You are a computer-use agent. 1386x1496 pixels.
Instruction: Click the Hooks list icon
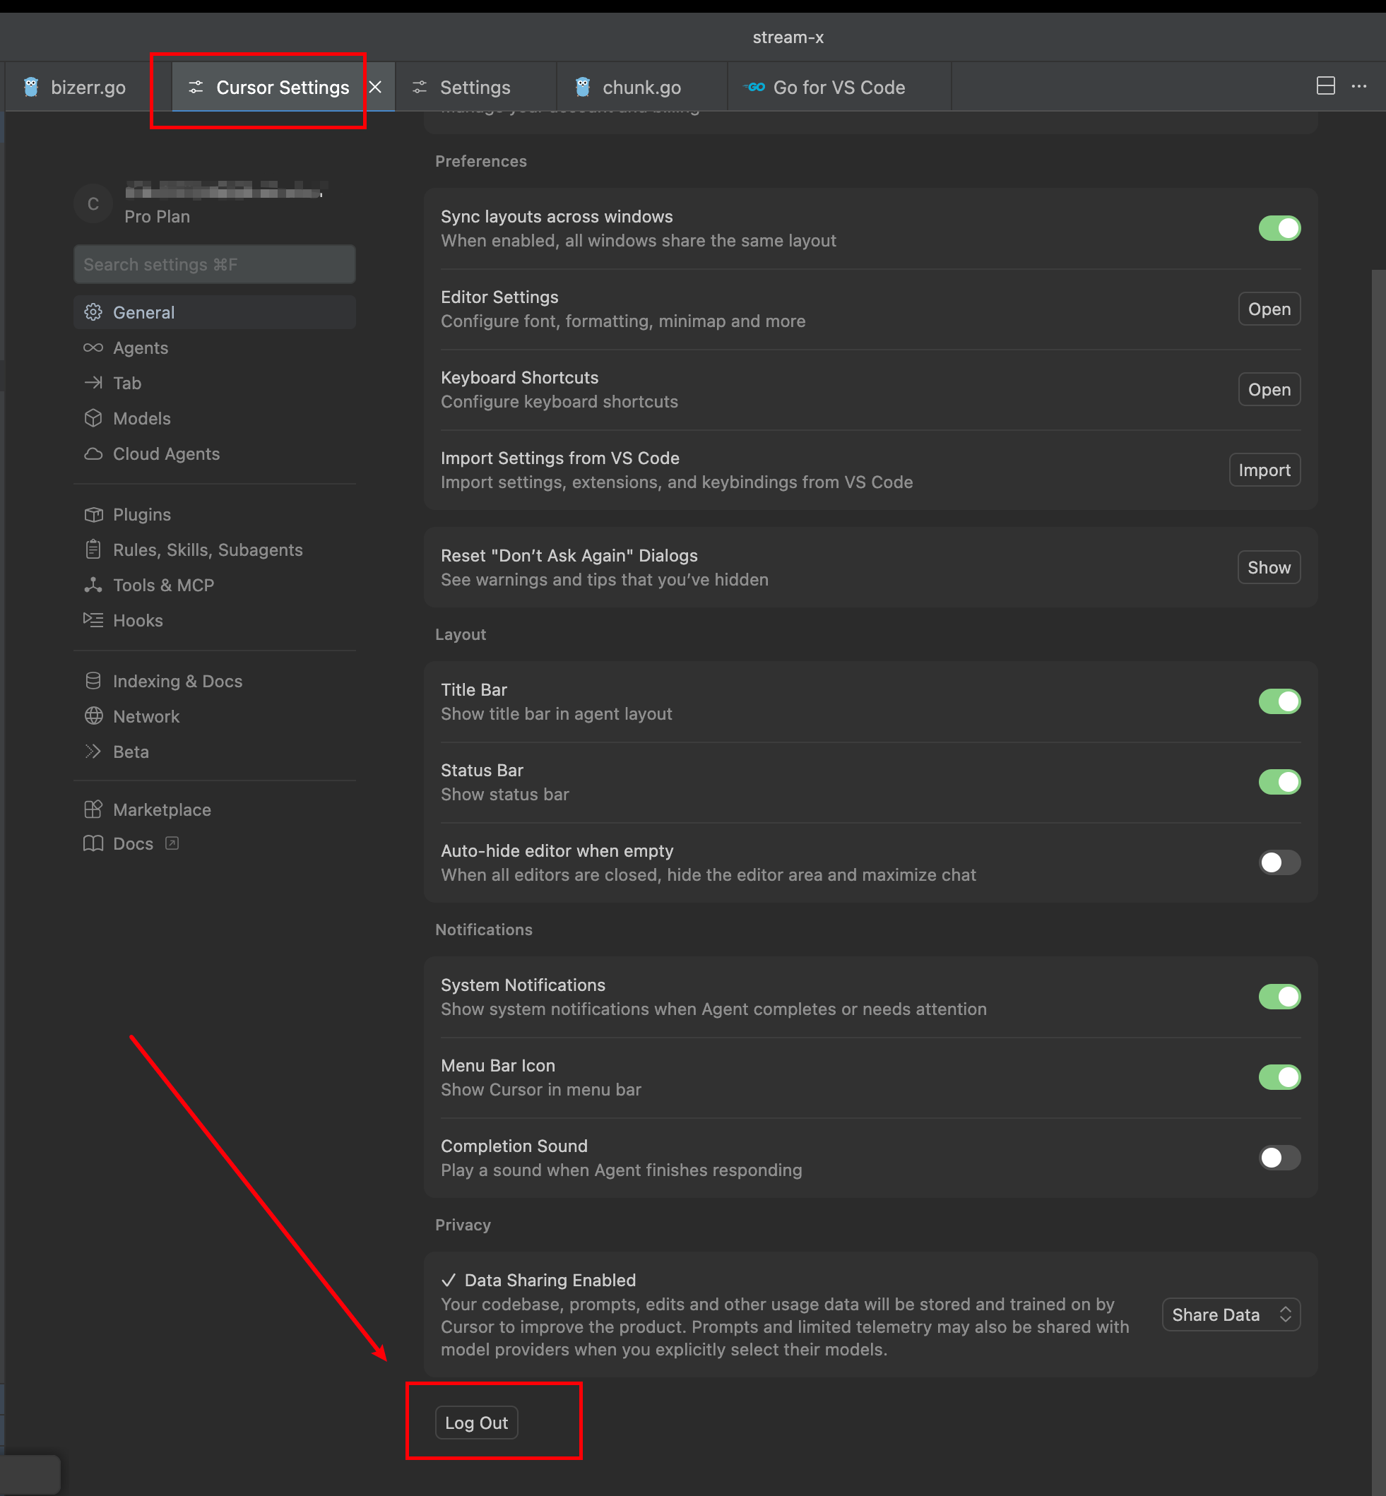[x=93, y=619]
